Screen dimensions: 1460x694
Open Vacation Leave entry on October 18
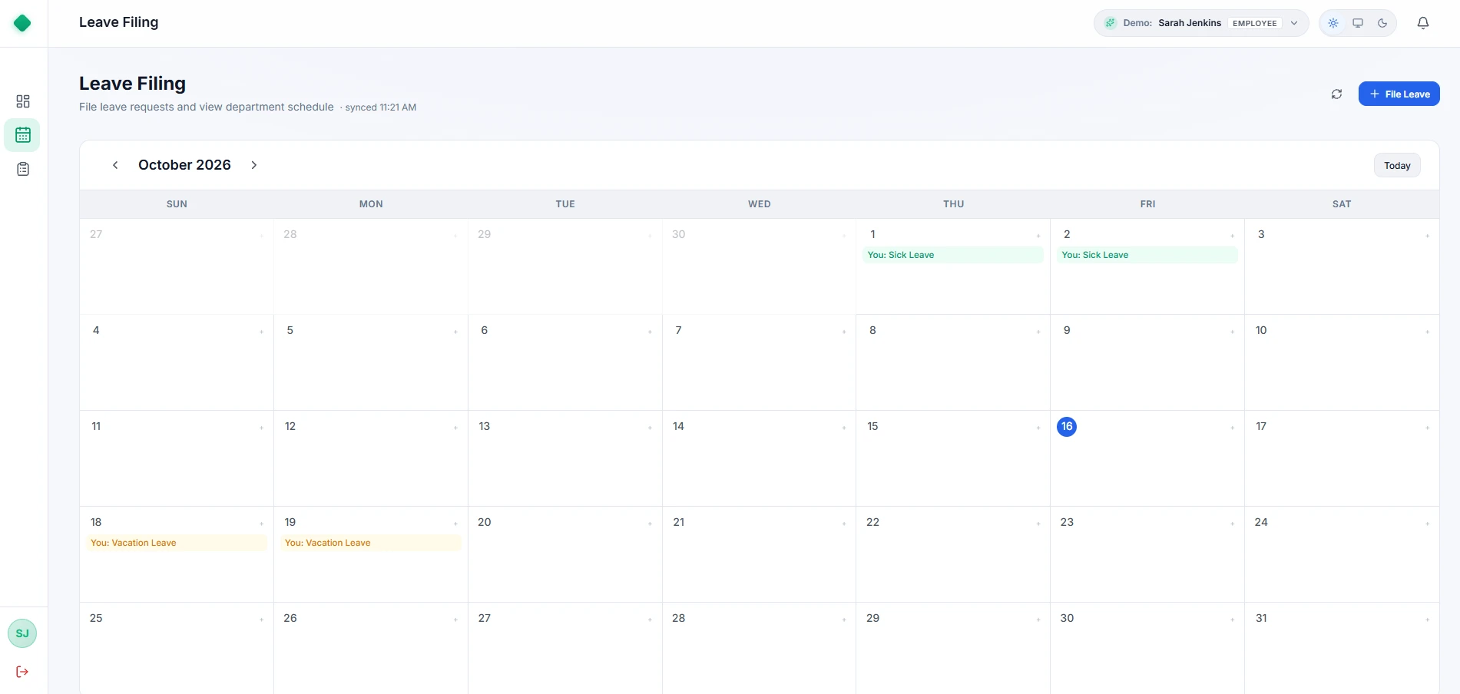pos(177,543)
